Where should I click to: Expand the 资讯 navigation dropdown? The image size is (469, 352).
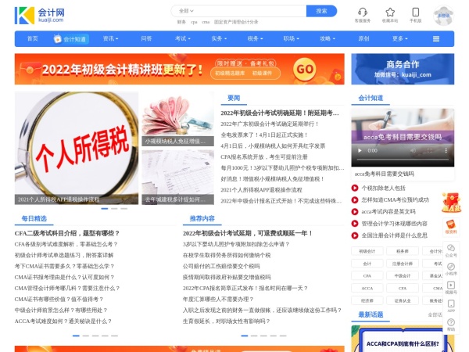coord(111,38)
